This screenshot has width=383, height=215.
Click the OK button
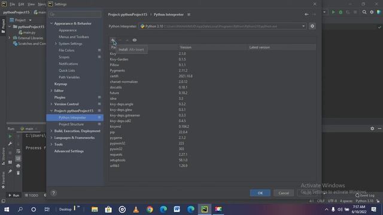260,193
